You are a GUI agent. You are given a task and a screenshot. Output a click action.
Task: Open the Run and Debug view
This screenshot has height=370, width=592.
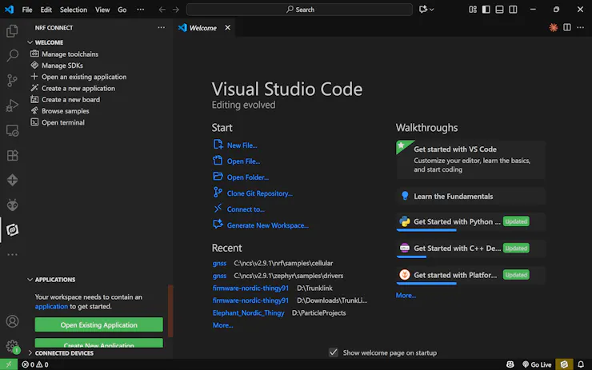(12, 105)
